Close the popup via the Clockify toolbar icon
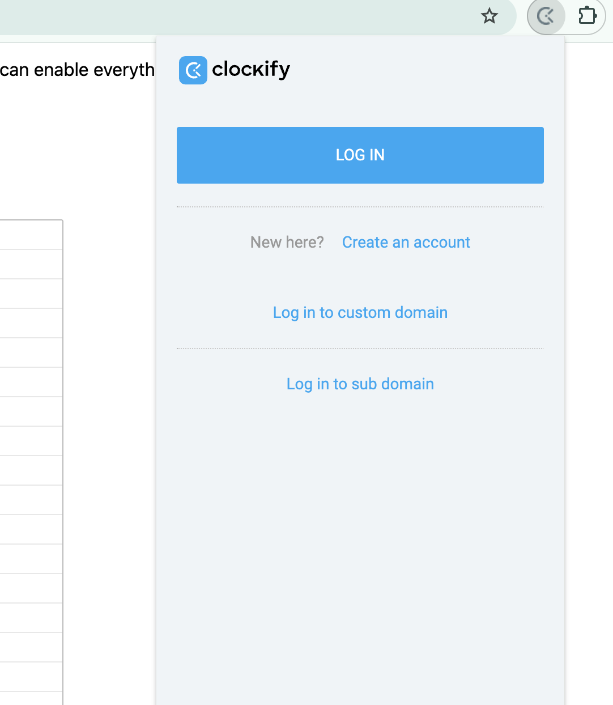 [546, 16]
